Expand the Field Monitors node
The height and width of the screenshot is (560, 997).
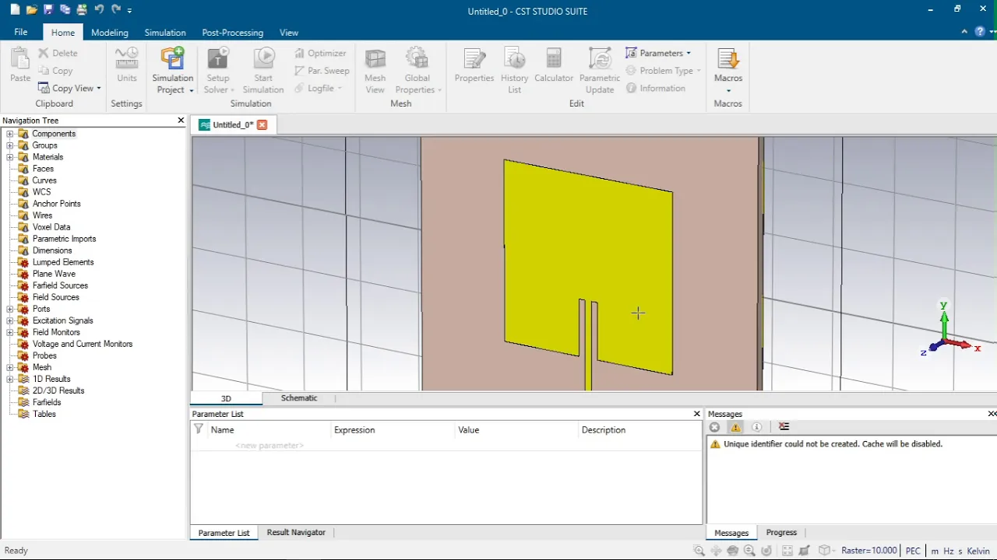point(10,332)
